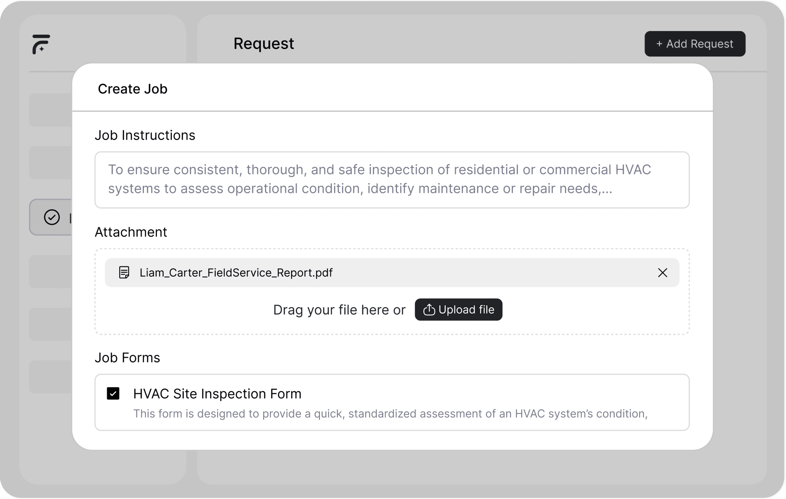Click the plus icon in Add Request
The image size is (786, 499).
point(659,44)
